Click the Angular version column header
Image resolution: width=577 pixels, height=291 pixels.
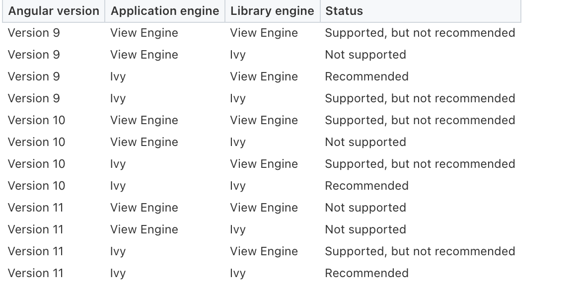coord(54,11)
